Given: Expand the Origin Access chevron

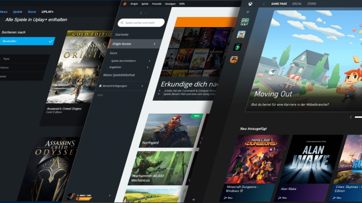Looking at the screenshot, I should tap(154, 44).
